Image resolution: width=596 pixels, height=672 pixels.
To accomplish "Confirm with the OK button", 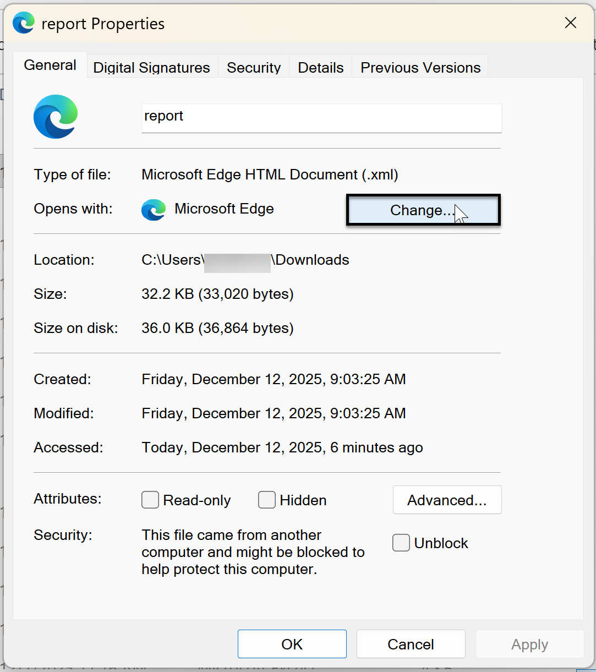I will coord(292,644).
